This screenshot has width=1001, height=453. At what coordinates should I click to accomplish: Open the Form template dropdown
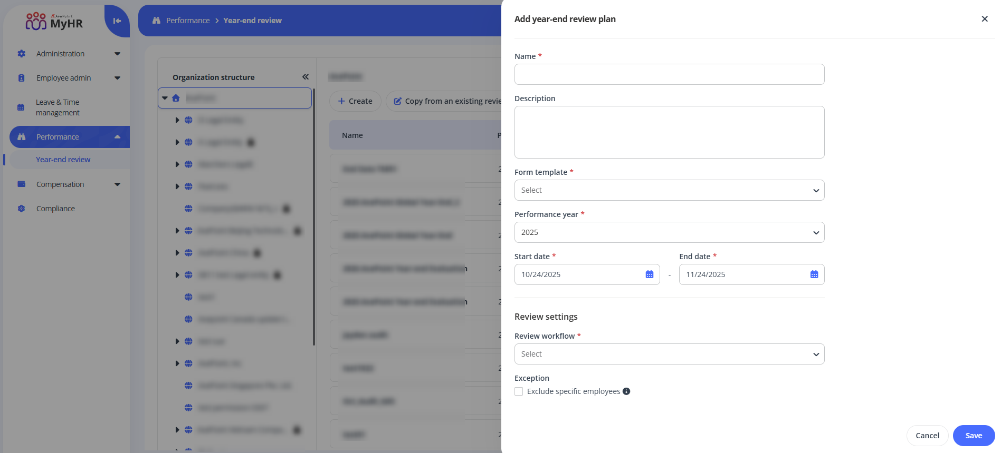669,190
